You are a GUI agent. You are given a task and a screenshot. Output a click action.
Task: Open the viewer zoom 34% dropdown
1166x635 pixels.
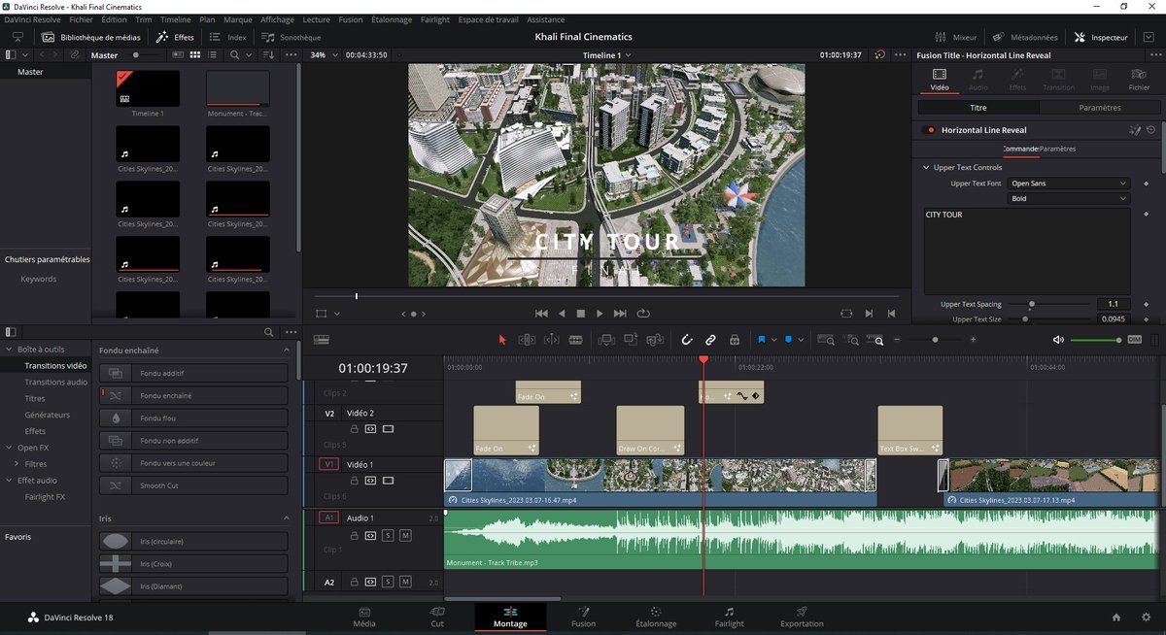[x=323, y=55]
